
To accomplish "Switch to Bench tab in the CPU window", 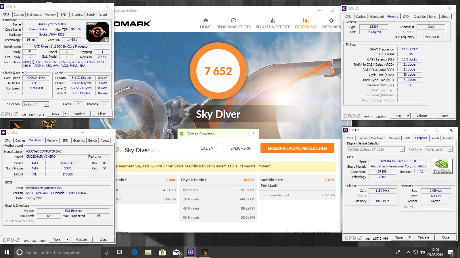I will (91, 15).
